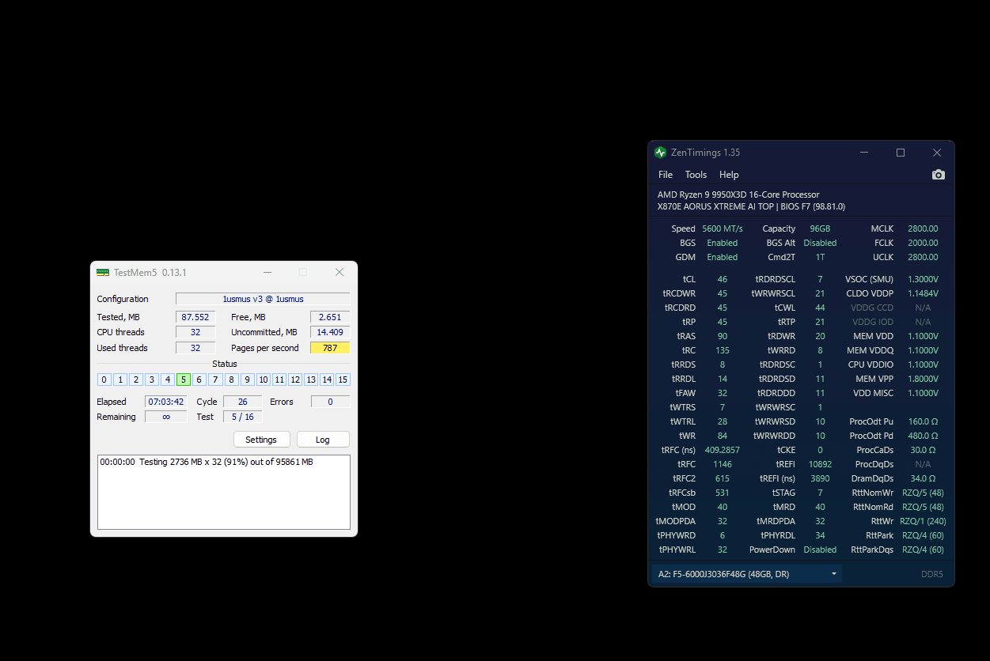This screenshot has height=661, width=990.
Task: Click the Capacity value 96GB
Action: pyautogui.click(x=820, y=229)
